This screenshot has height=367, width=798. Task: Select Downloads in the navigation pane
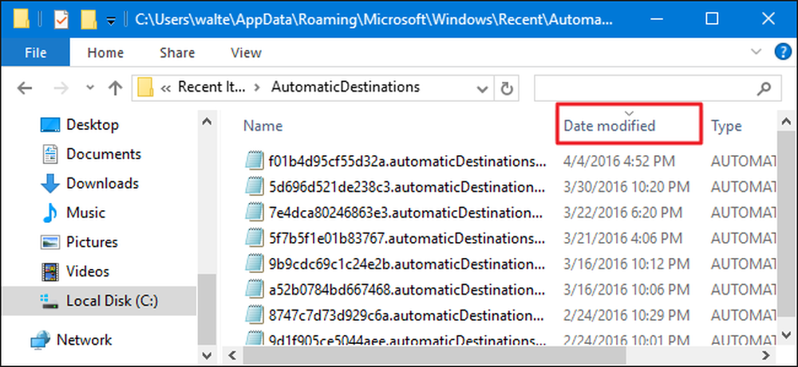click(x=102, y=183)
